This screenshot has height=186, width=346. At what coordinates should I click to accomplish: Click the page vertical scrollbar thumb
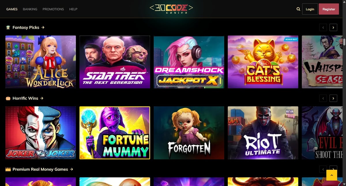point(344,42)
